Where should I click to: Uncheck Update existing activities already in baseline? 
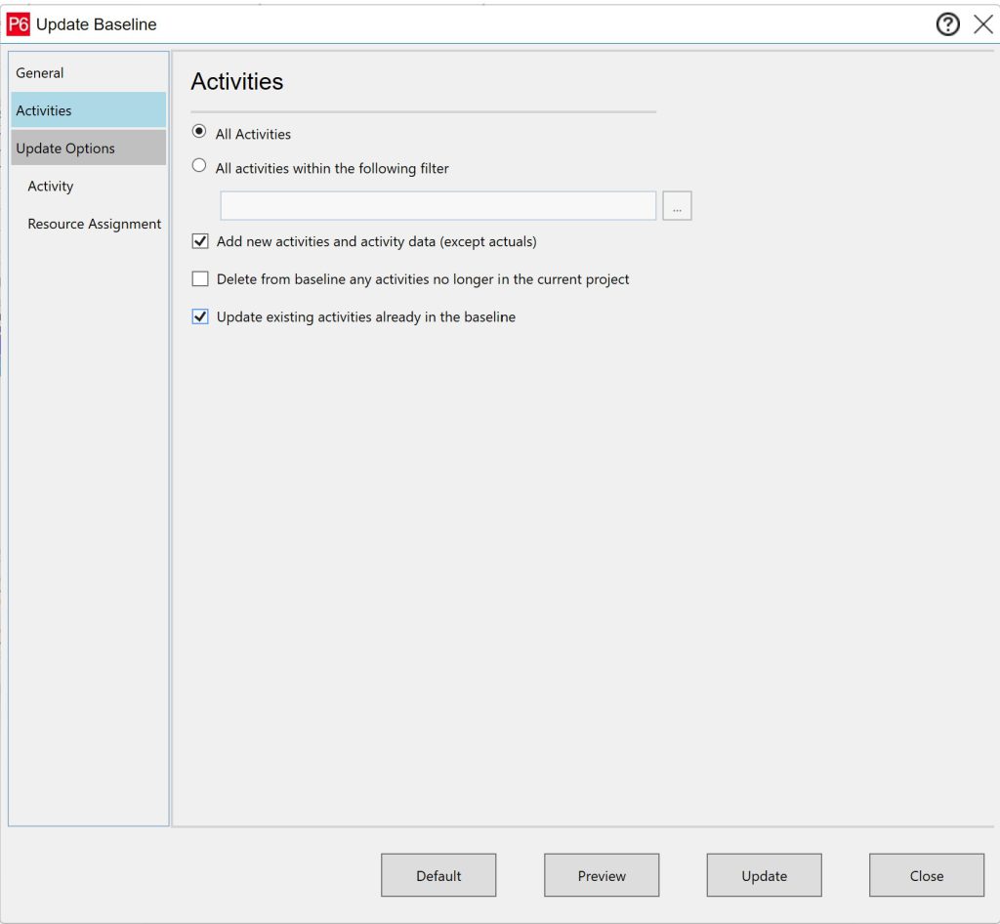pyautogui.click(x=200, y=316)
